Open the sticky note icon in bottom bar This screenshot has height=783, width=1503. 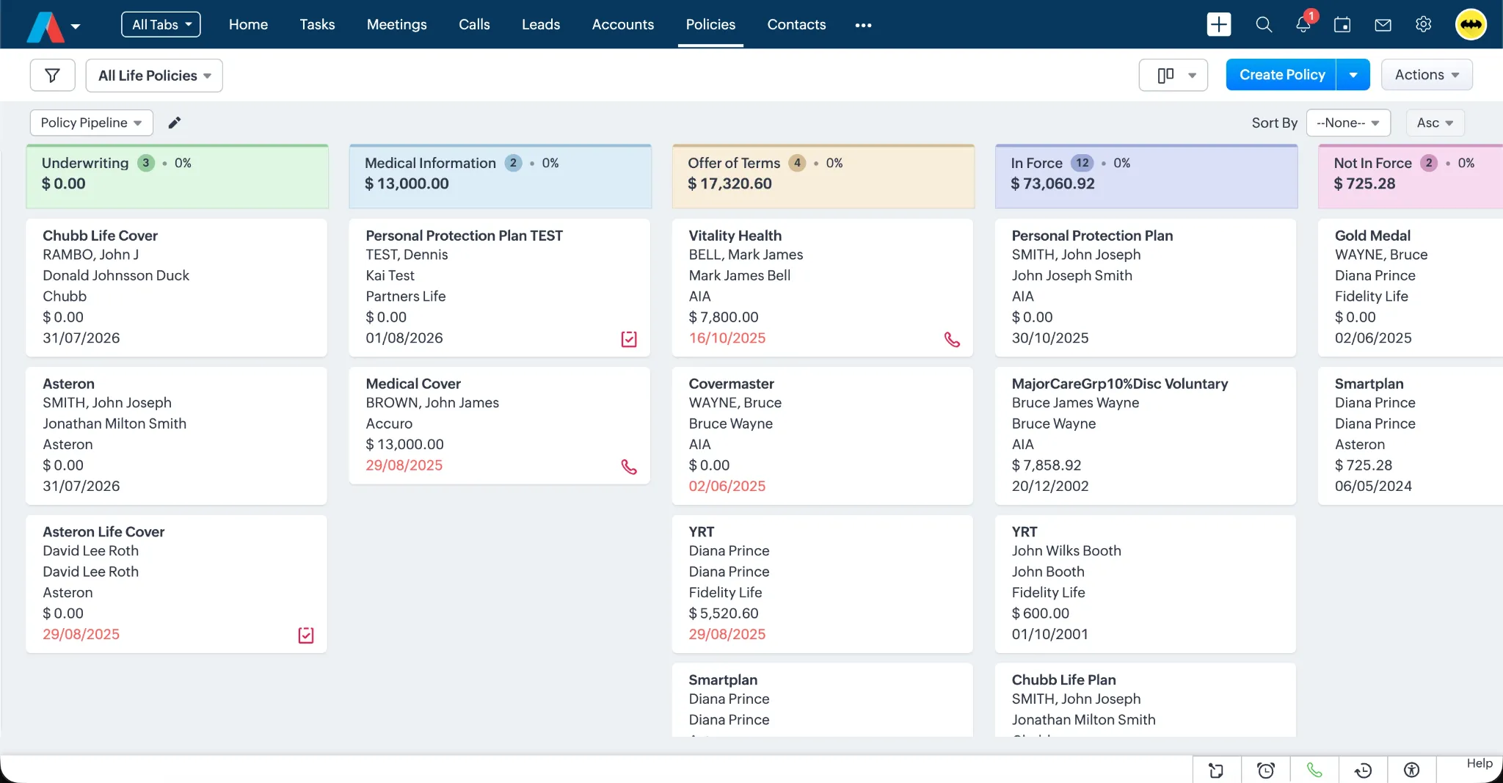coord(1217,770)
